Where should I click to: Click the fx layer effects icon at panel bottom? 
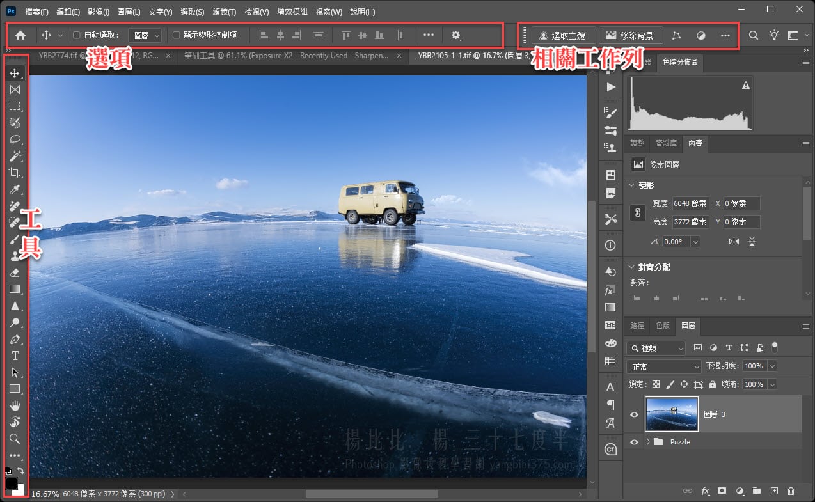[706, 491]
